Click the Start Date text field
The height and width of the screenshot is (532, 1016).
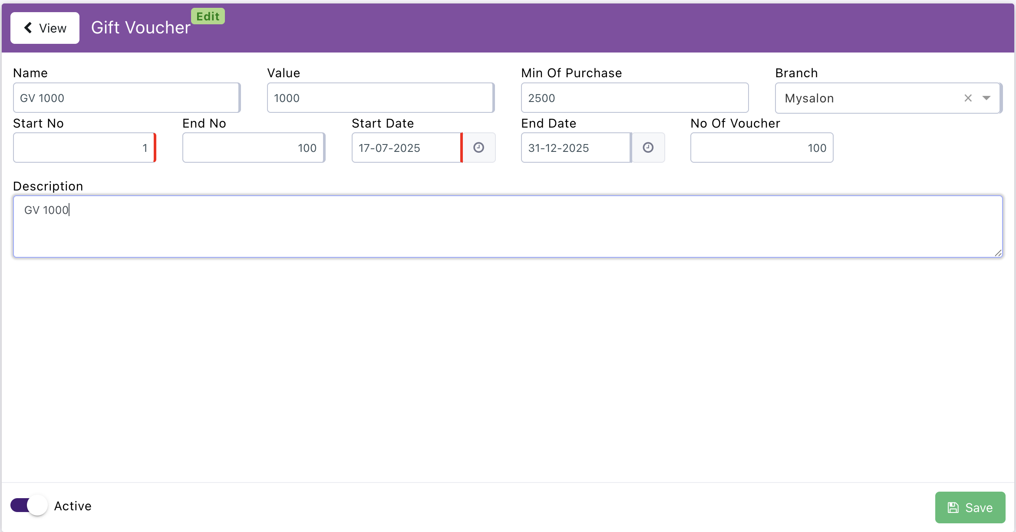(x=406, y=148)
